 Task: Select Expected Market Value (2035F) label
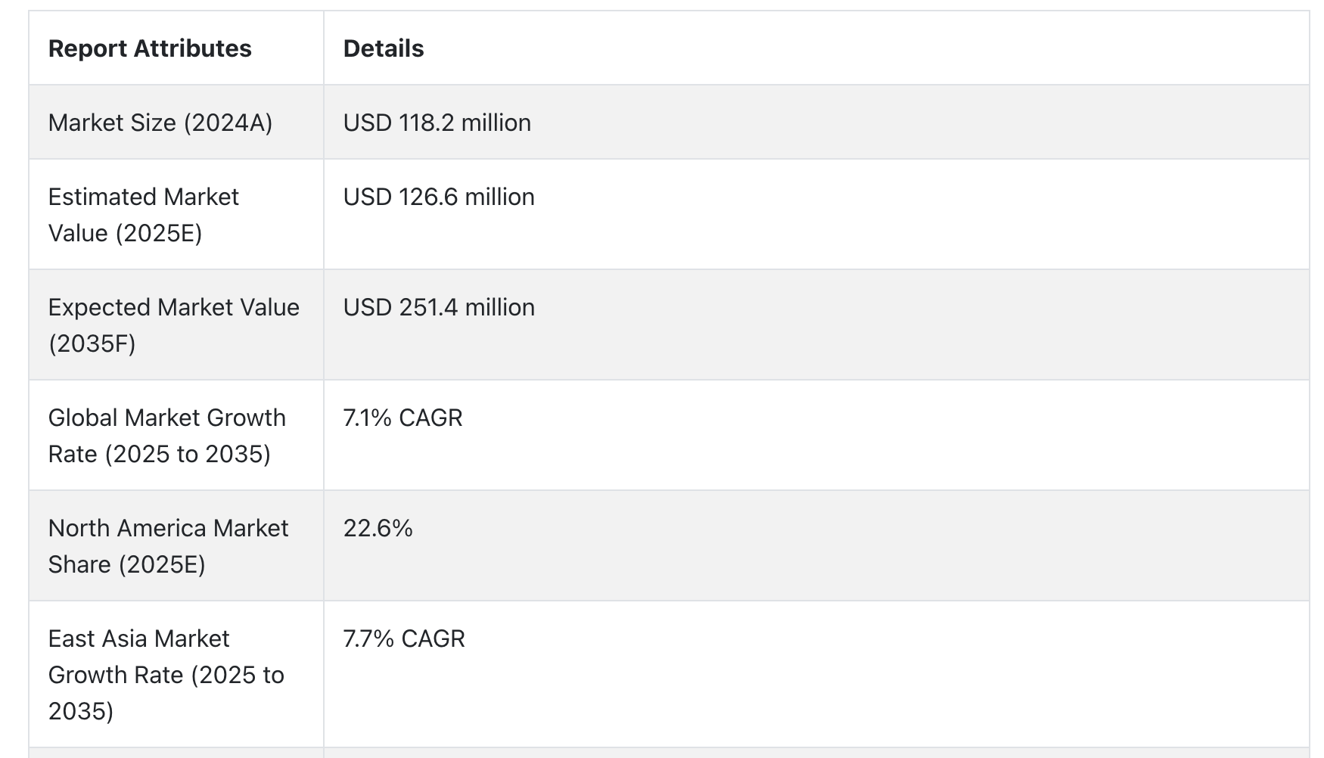174,325
